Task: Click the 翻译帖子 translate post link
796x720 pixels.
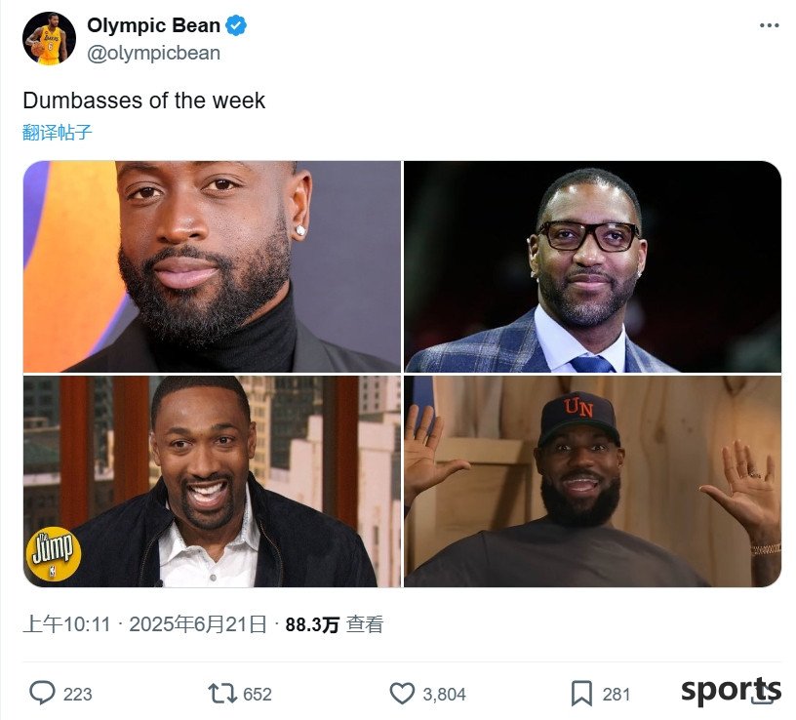Action: tap(58, 132)
